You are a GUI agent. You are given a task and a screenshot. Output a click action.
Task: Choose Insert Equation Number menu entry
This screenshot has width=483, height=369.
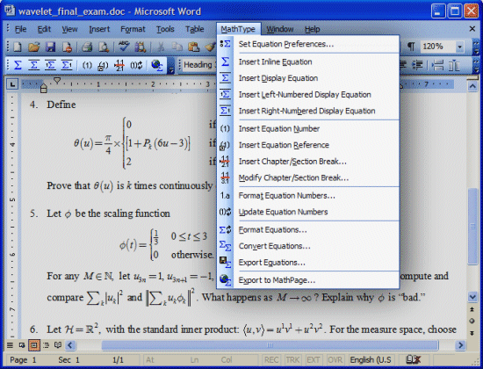tap(308, 129)
